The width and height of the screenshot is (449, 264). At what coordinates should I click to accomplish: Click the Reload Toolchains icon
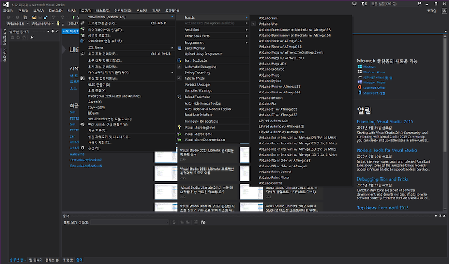[x=180, y=97]
